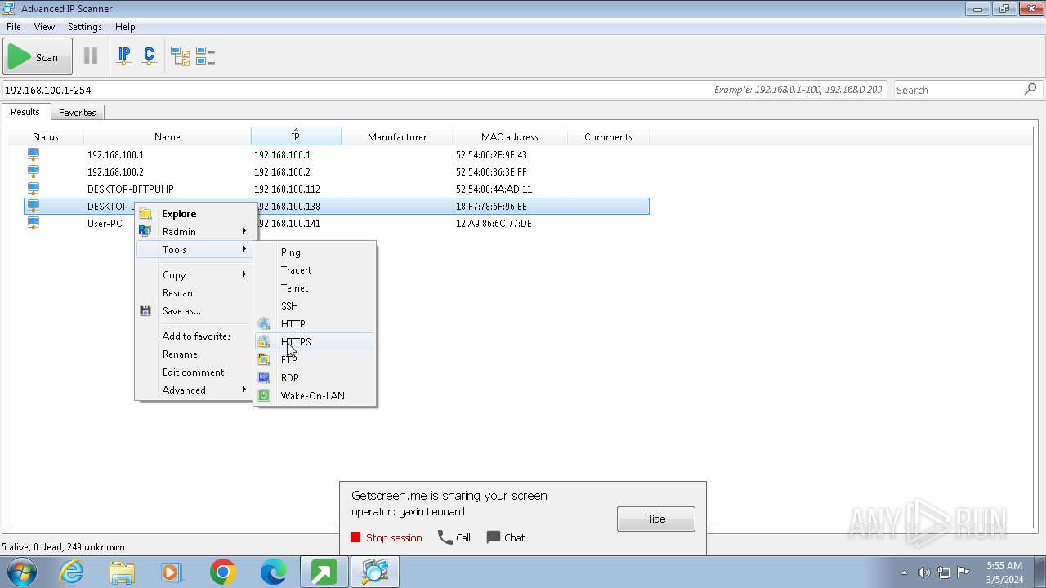Click computer icon for User-PC row

point(34,223)
